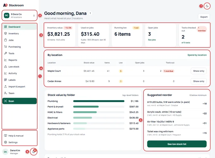215x158 pixels.
Task: Click Maple Court 1 overdue badge
Action: pos(169,71)
